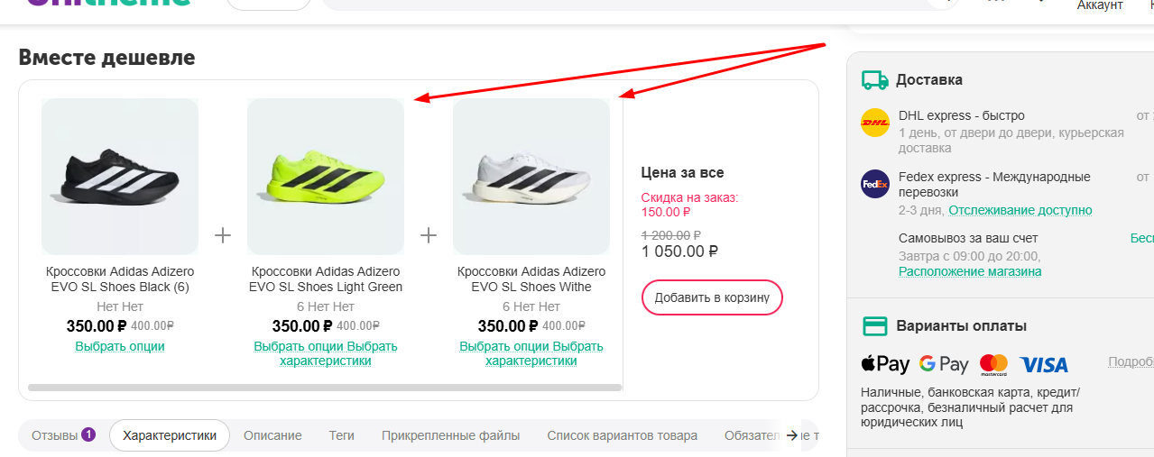Switch to the Описание tab
1154x457 pixels.
pyautogui.click(x=272, y=435)
